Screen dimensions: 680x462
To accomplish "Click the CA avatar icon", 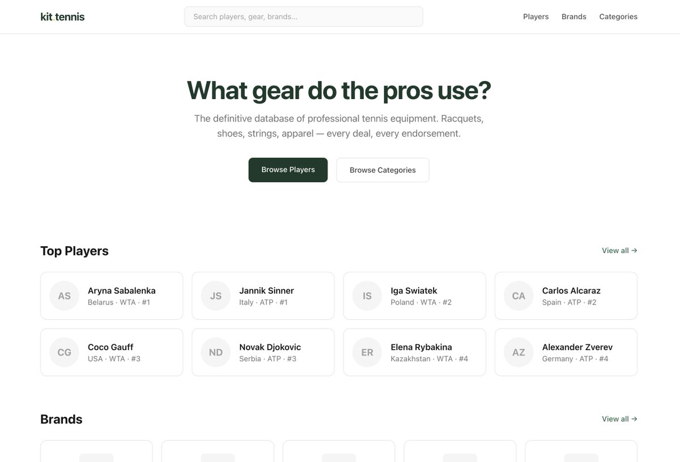I will (518, 296).
